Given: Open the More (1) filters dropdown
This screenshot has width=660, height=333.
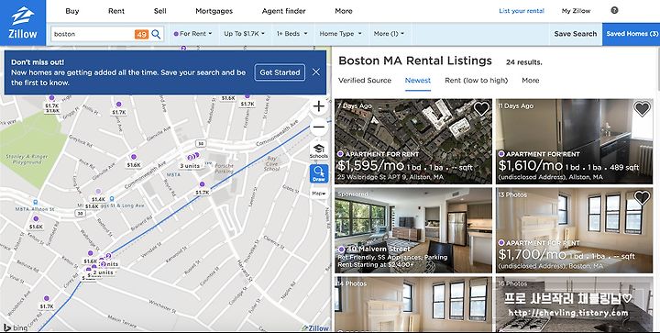Looking at the screenshot, I should coord(389,34).
